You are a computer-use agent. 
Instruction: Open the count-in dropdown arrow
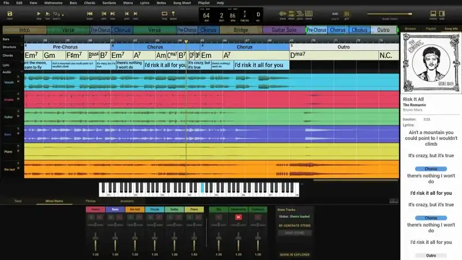pos(63,15)
